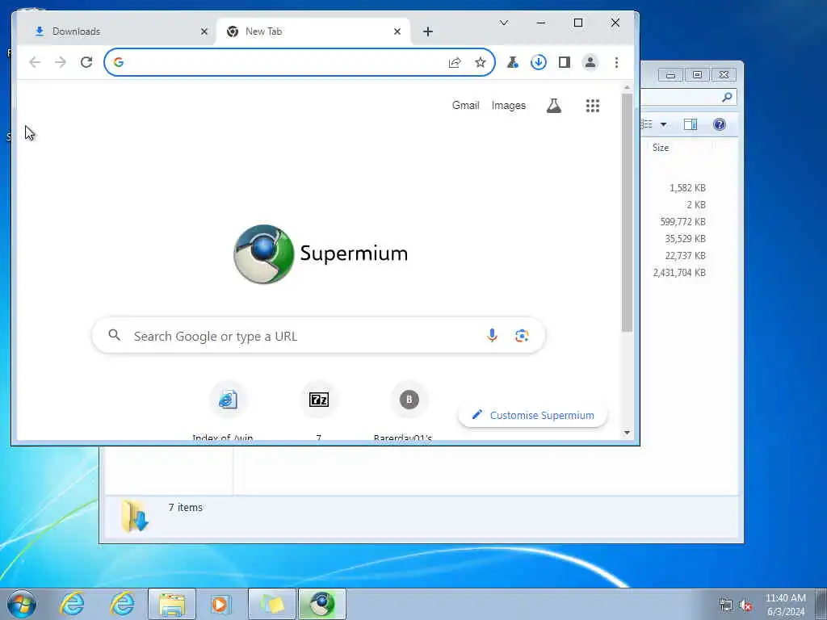Open Windows Explorer from taskbar
Screen dimensions: 827x620
pyautogui.click(x=172, y=604)
